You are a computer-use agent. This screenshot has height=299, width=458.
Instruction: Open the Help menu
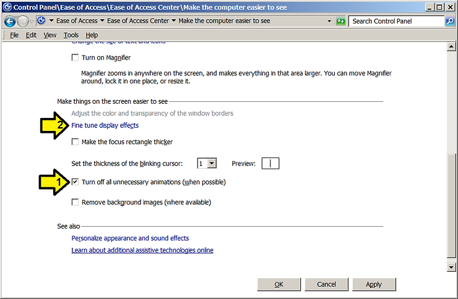(x=92, y=35)
